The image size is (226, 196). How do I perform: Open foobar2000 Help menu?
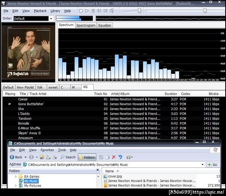pos(67,11)
